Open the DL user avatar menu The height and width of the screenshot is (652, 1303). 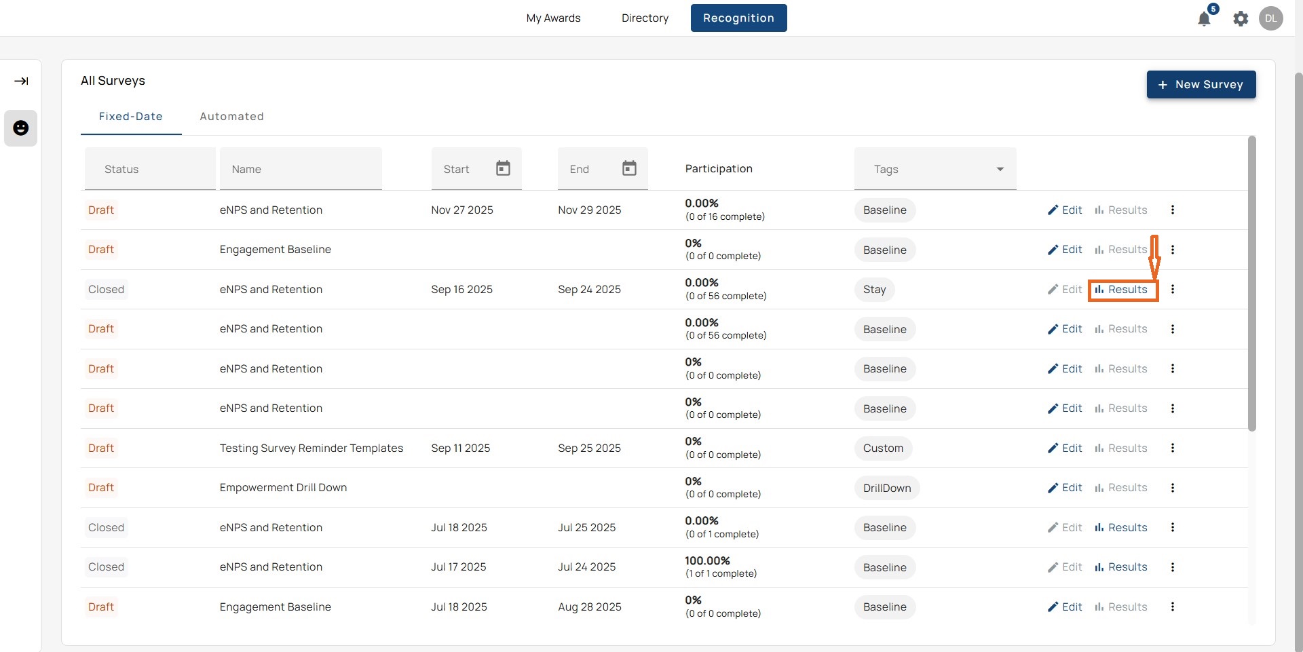tap(1270, 18)
